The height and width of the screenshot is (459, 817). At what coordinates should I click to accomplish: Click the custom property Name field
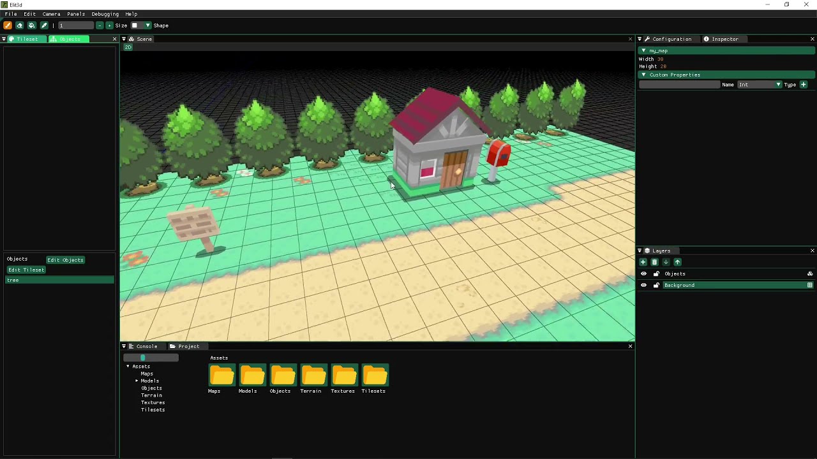click(679, 85)
